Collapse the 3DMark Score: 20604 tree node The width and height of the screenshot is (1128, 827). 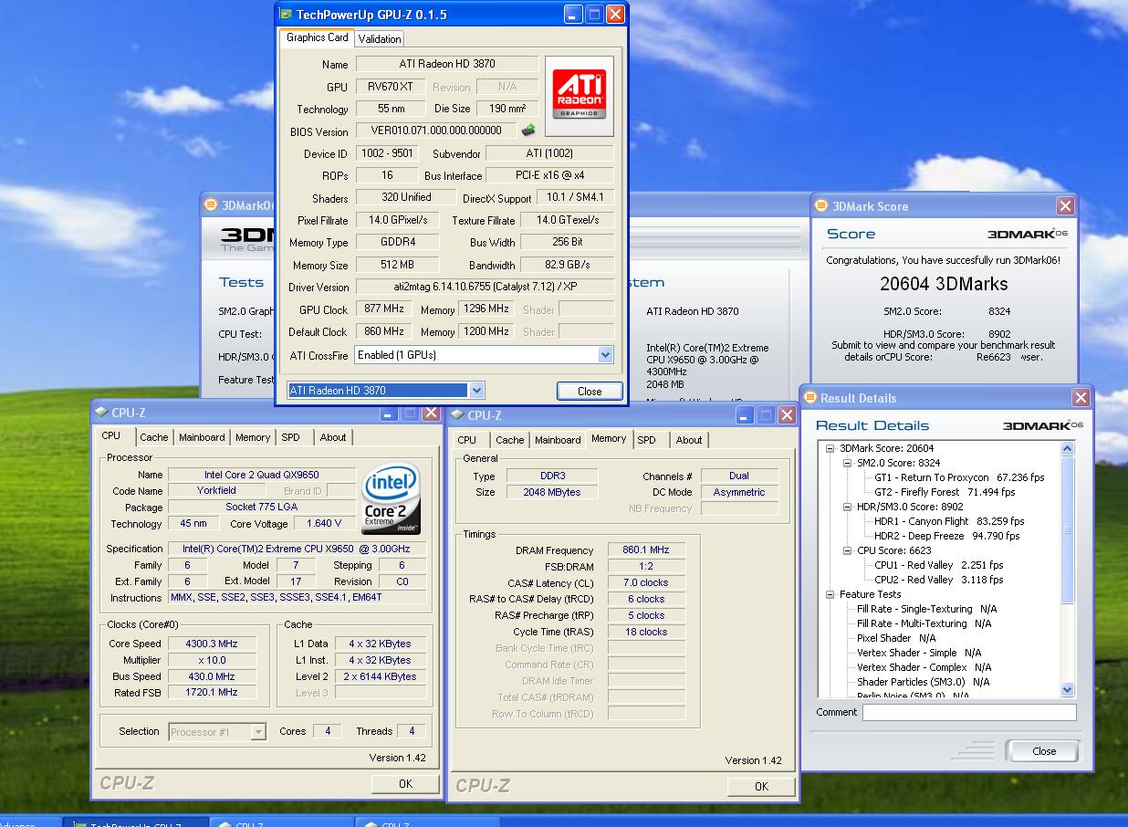point(830,448)
